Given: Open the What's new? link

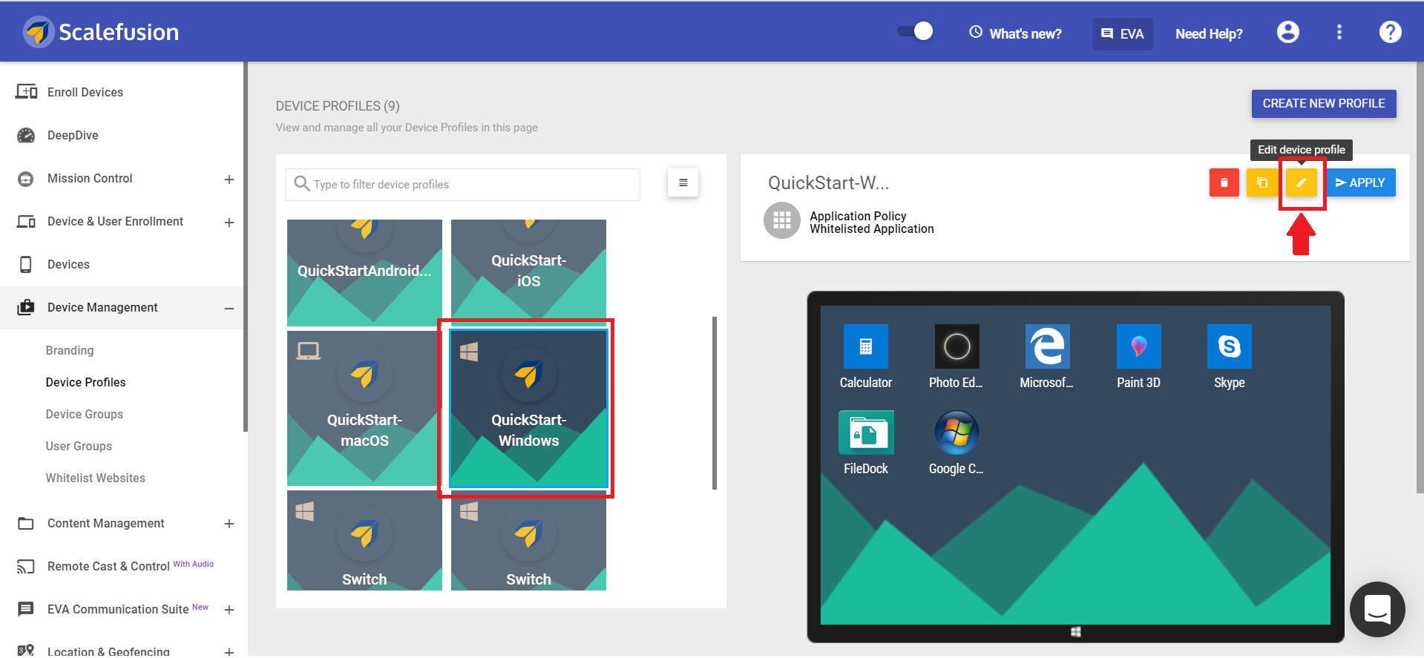Looking at the screenshot, I should coord(1015,33).
